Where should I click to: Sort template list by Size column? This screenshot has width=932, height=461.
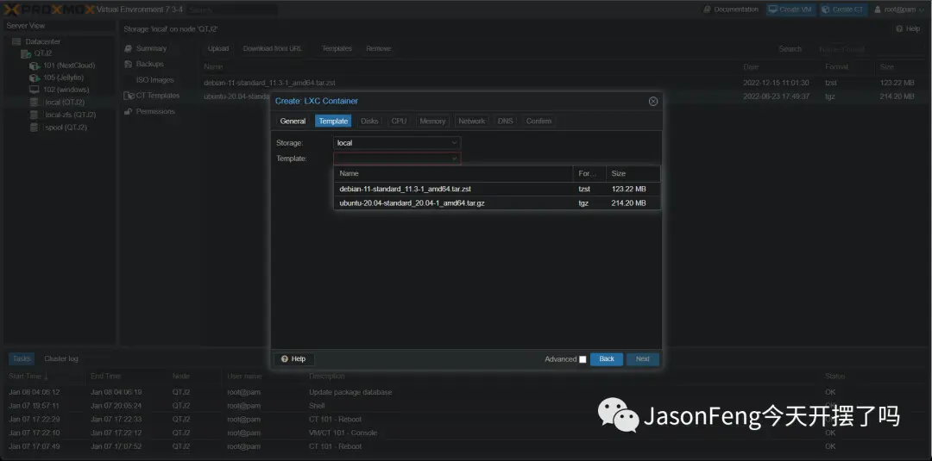point(633,173)
